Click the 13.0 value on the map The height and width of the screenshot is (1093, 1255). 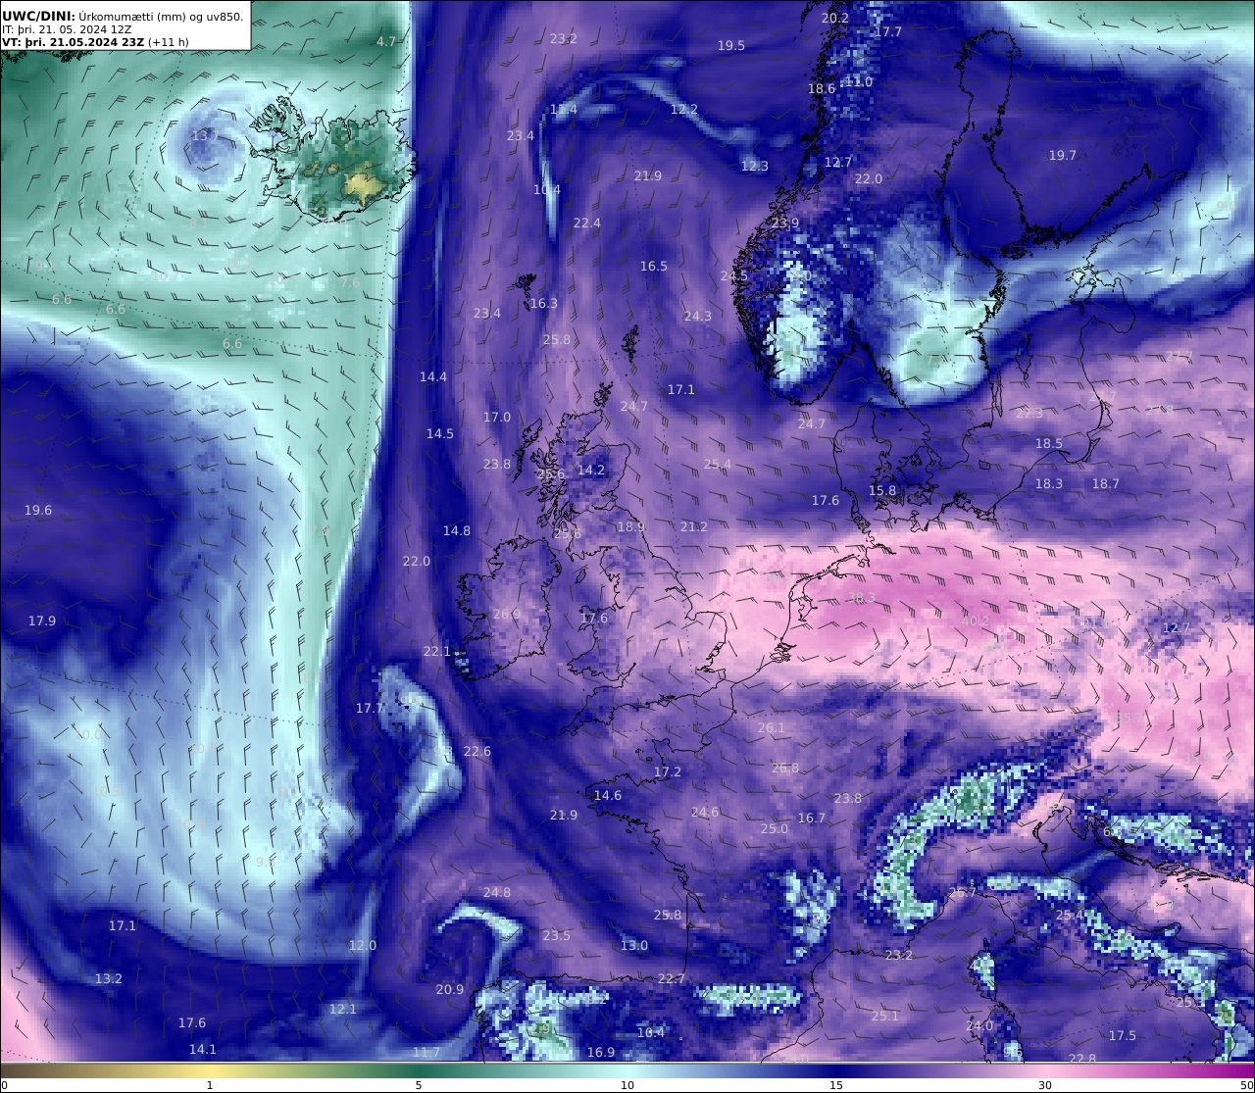[x=634, y=945]
